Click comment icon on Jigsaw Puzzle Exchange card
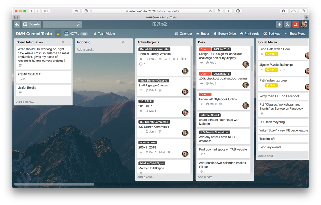The width and height of the screenshot is (321, 205). coord(281,70)
